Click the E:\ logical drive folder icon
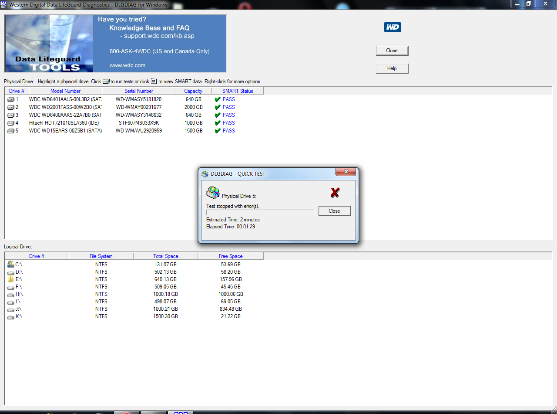 click(x=11, y=279)
